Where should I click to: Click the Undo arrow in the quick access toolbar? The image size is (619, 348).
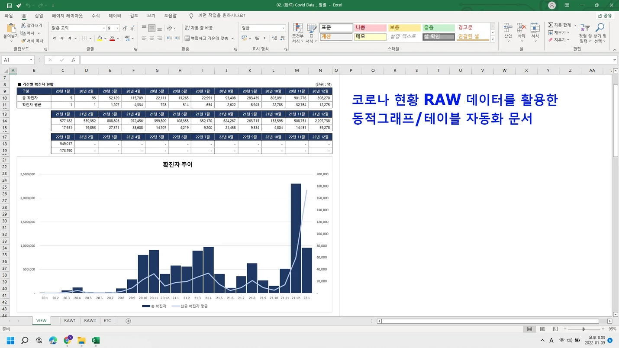(28, 6)
